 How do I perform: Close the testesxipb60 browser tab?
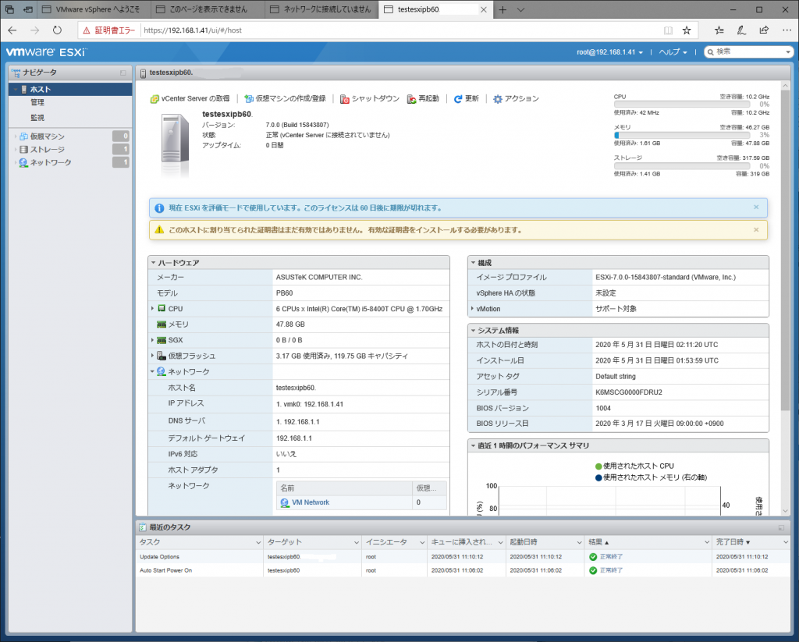pos(484,9)
